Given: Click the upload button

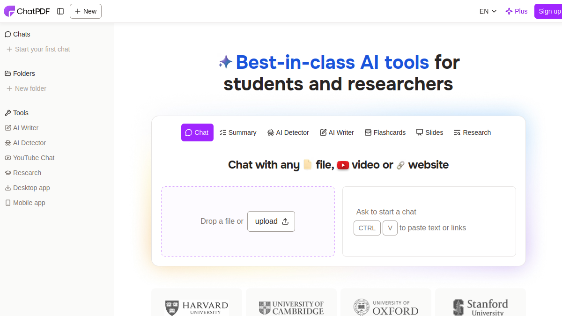Looking at the screenshot, I should [x=271, y=221].
